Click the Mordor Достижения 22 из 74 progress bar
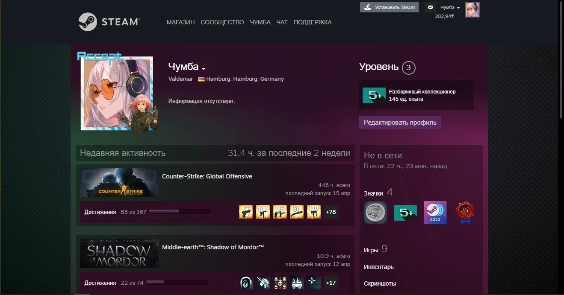This screenshot has height=295, width=564. [x=177, y=282]
